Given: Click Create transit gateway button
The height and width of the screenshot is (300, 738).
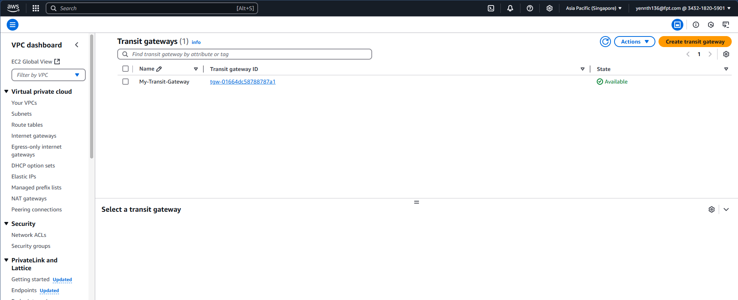Looking at the screenshot, I should (x=695, y=42).
